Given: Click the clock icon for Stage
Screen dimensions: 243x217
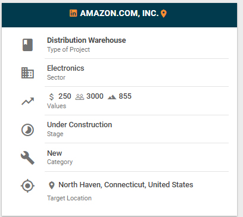Looking at the screenshot, I should pos(27,130).
